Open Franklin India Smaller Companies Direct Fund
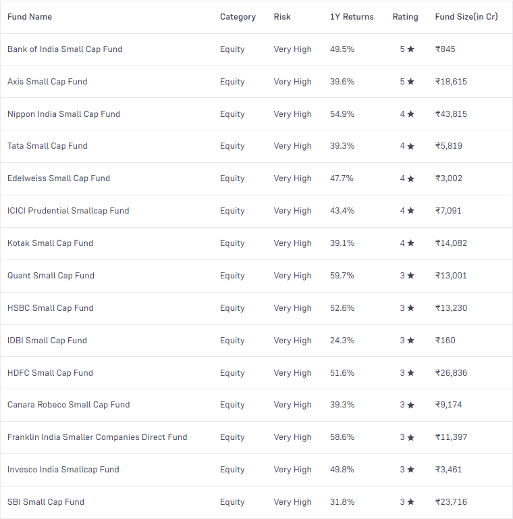Image resolution: width=513 pixels, height=519 pixels. click(97, 437)
